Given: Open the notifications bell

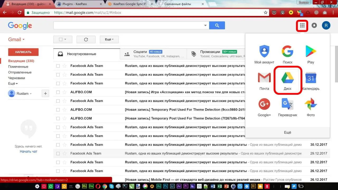Looking at the screenshot, I should tap(314, 25).
